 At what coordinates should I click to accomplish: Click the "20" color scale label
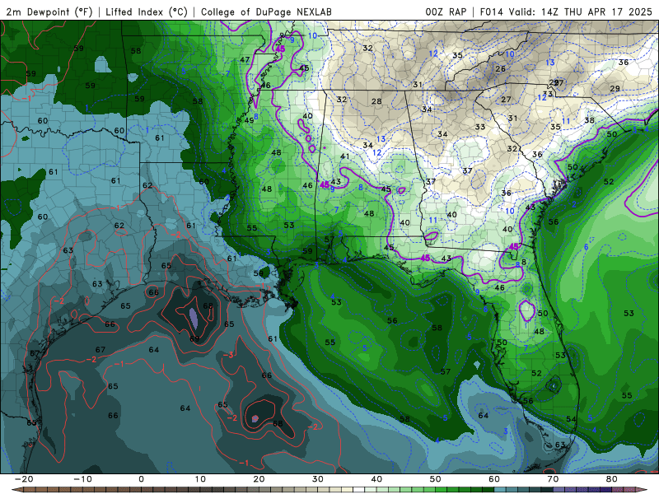click(x=259, y=479)
